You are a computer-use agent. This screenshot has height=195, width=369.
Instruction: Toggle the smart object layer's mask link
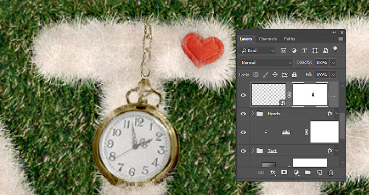pyautogui.click(x=289, y=94)
